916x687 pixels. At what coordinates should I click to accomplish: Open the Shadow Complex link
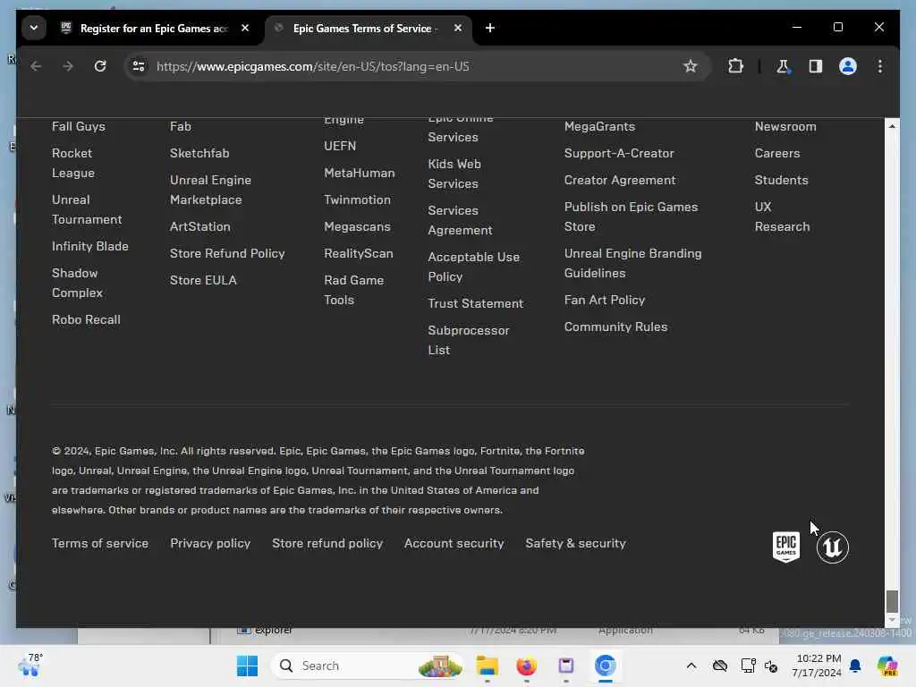(77, 284)
